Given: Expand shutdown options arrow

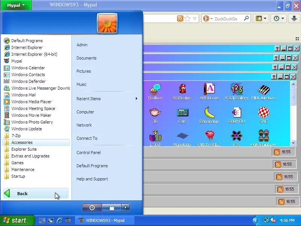Looking at the screenshot, I should coord(126,208).
